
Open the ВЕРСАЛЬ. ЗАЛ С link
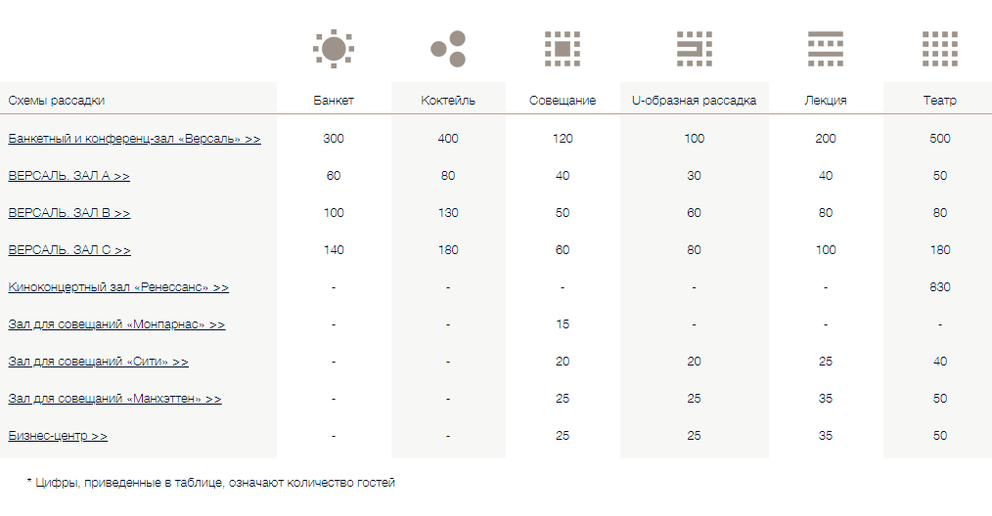tap(69, 250)
